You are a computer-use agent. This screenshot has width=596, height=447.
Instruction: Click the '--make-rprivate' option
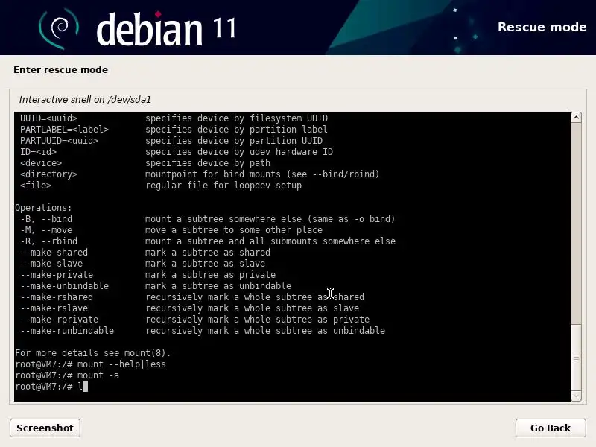pyautogui.click(x=60, y=320)
